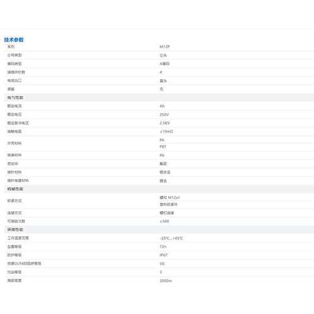Select the 72h salt spray value
This screenshot has height=314, width=314.
tap(163, 247)
